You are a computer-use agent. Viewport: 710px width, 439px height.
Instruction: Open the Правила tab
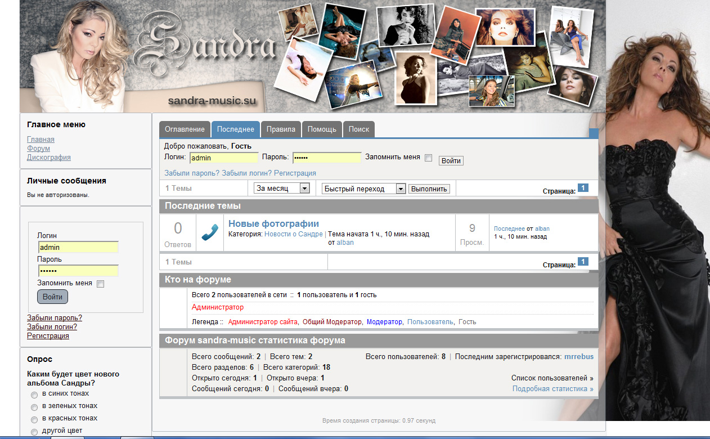click(281, 129)
